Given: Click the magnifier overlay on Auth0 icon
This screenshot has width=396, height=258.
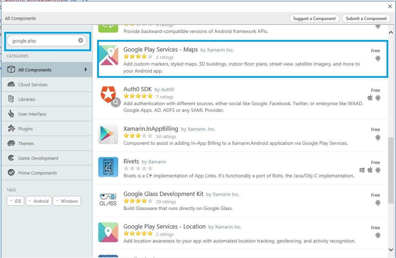Looking at the screenshot, I should pyautogui.click(x=116, y=102).
